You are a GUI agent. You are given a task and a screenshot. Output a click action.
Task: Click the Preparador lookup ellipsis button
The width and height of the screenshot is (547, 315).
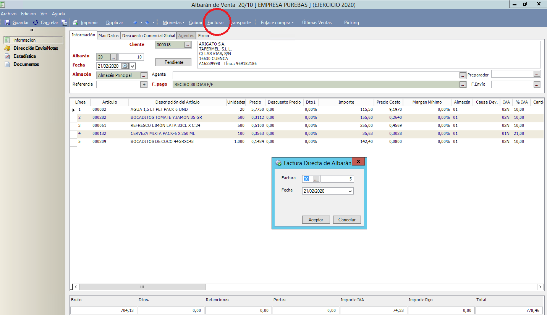(537, 74)
